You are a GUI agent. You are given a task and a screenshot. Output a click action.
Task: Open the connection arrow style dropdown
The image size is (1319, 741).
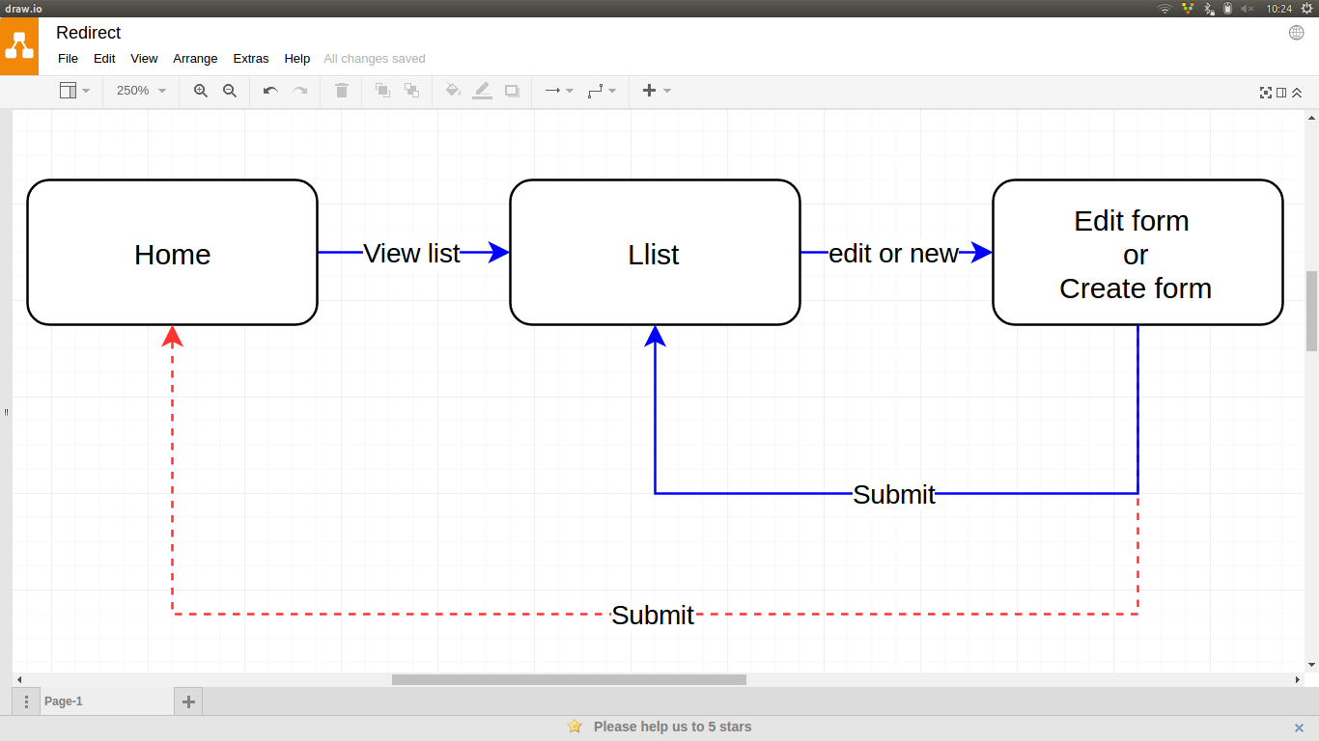557,91
